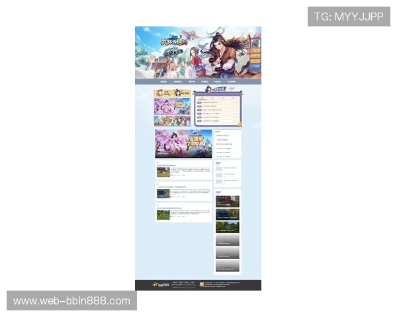The width and height of the screenshot is (397, 317).
Task: Click the orange corner icon of the news panel
Action: (x=239, y=123)
